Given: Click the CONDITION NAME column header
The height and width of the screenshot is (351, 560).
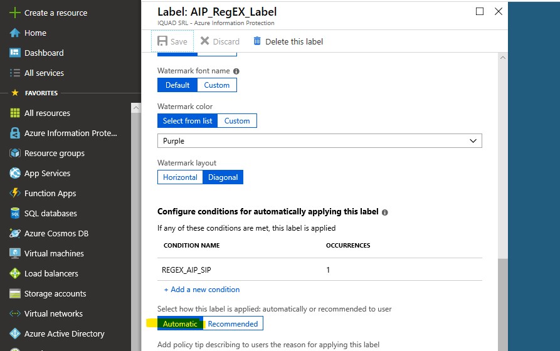Looking at the screenshot, I should click(191, 246).
